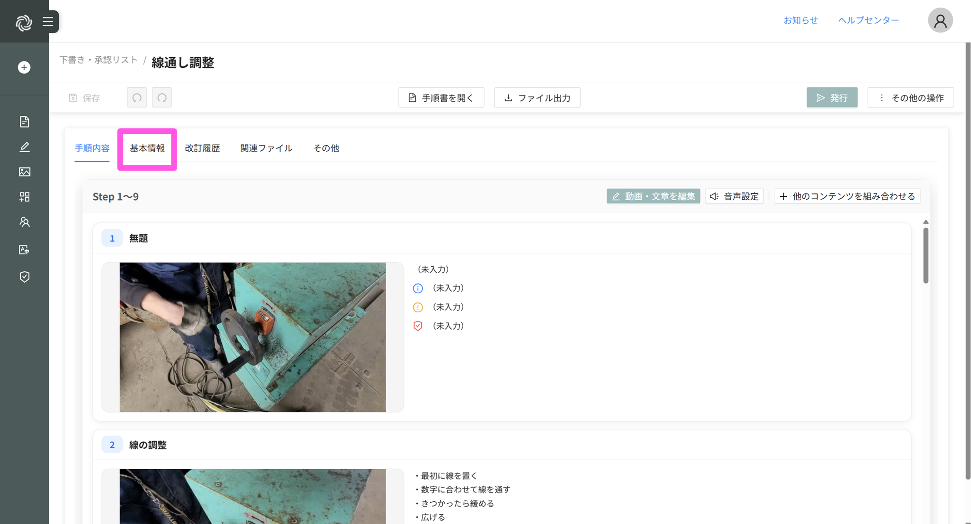The image size is (971, 524).
Task: Open the document icon in the sidebar
Action: (x=24, y=122)
